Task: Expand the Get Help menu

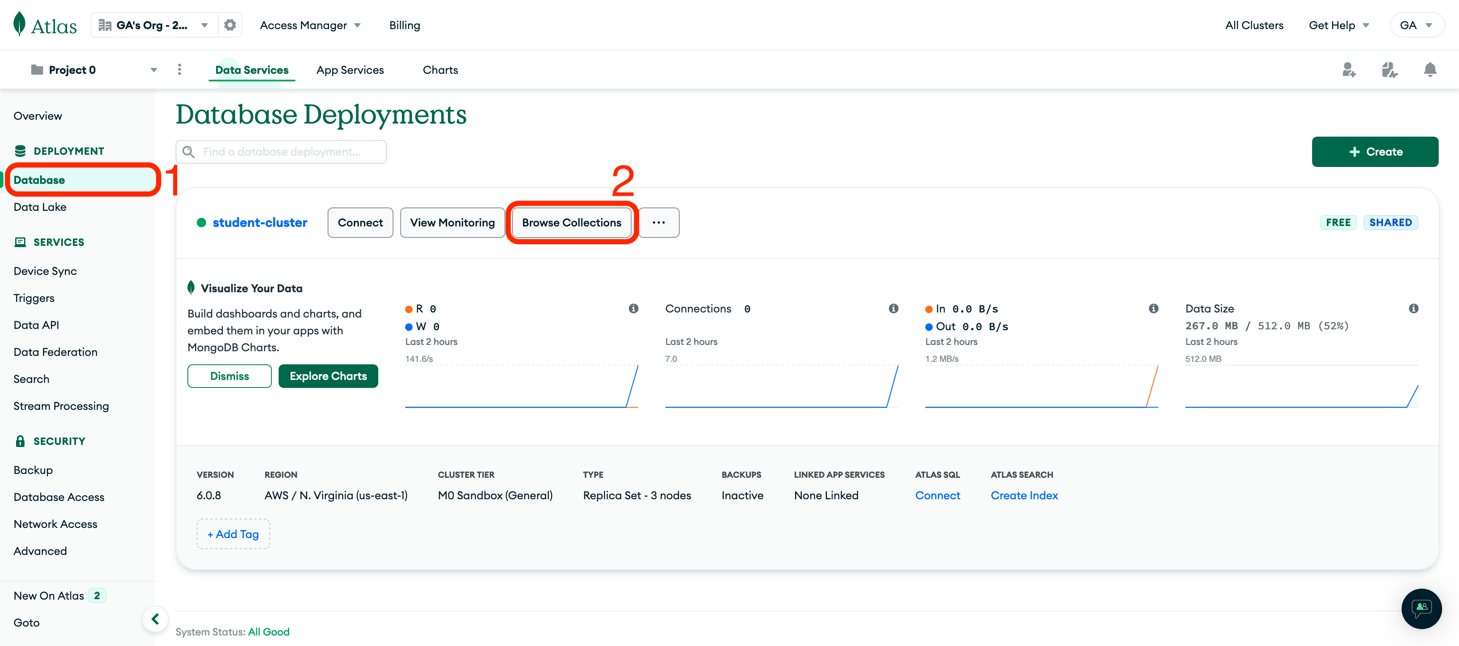Action: click(x=1338, y=25)
